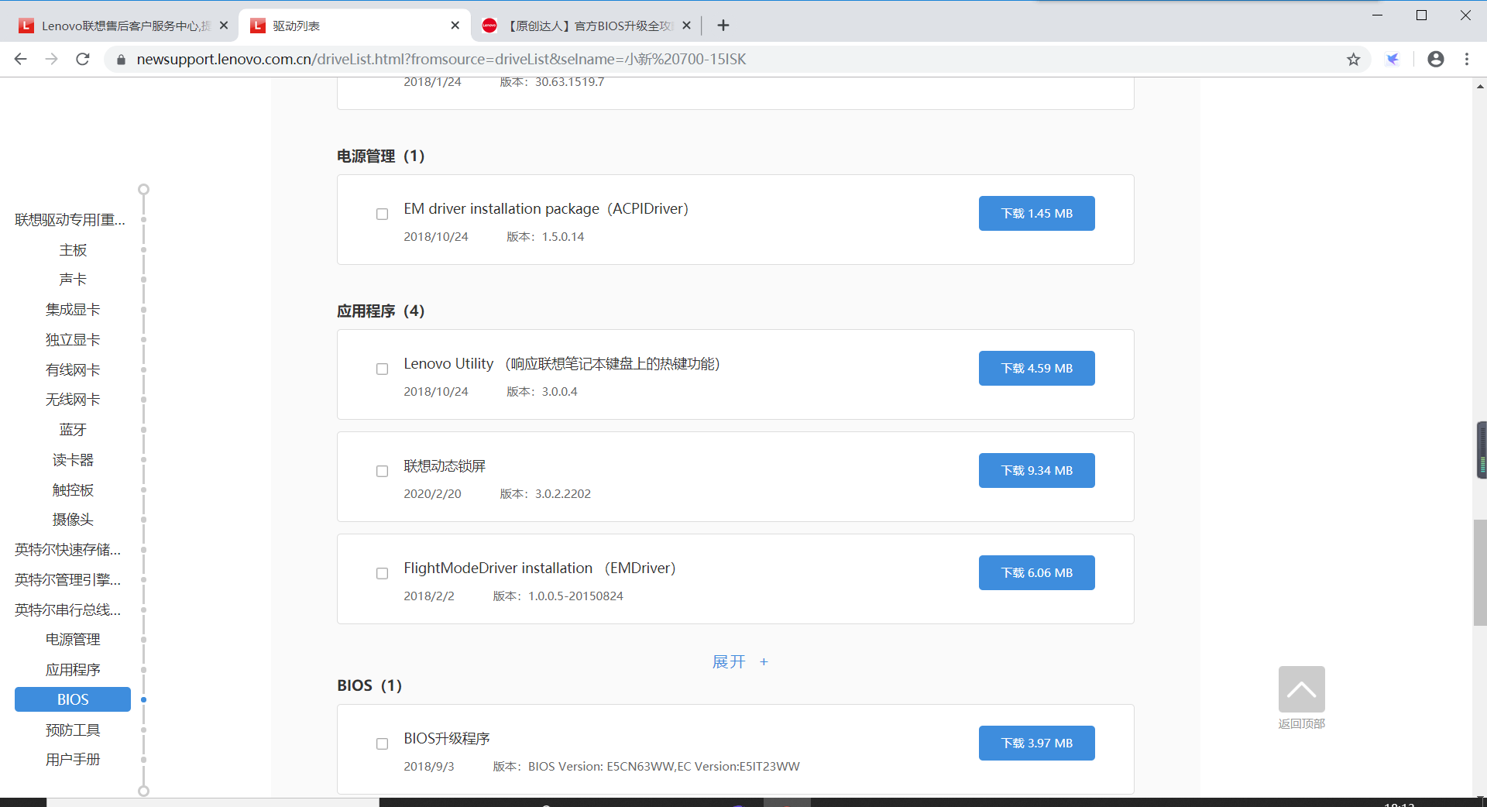Viewport: 1487px width, 807px height.
Task: Jump to 主板 sidebar section
Action: [x=73, y=250]
